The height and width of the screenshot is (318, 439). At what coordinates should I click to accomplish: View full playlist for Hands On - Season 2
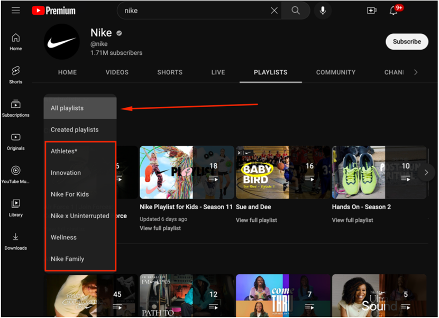(352, 220)
